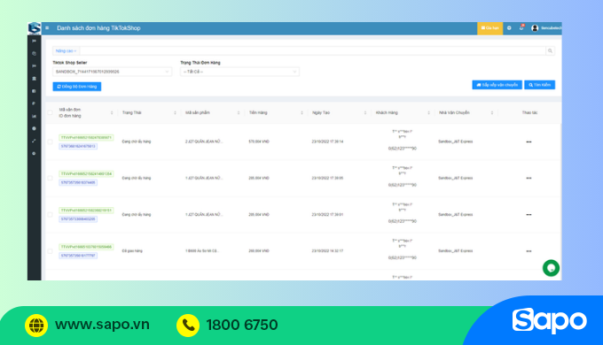Tick checkbox for the 17:38:01 order
Viewport: 603px width, 345px height.
coord(50,215)
